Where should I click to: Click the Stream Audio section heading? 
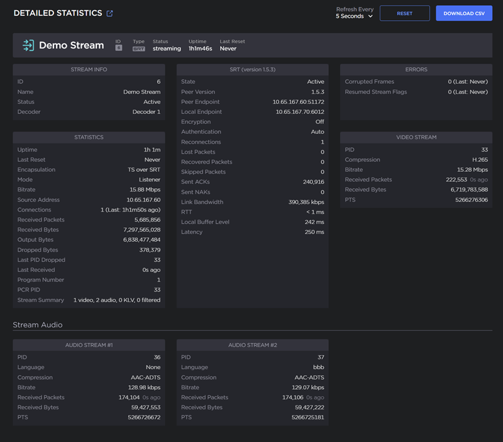(38, 325)
